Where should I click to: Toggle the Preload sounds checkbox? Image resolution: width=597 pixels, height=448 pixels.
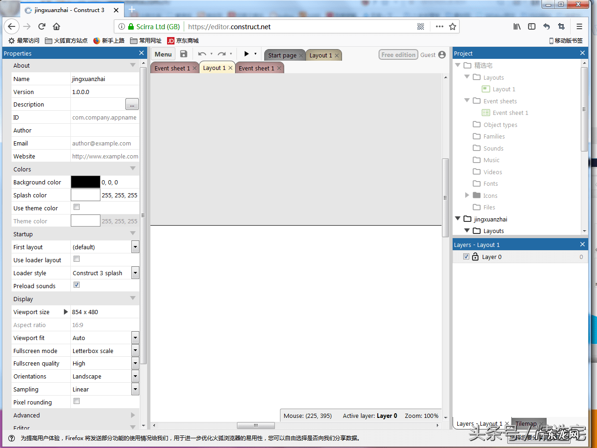tap(77, 285)
